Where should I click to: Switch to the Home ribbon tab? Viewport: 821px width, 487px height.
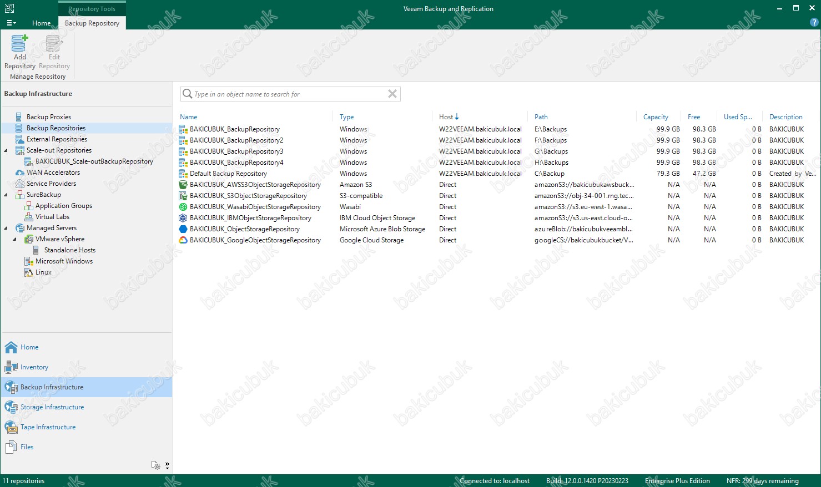tap(41, 23)
